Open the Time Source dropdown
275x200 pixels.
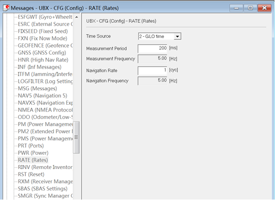coord(177,37)
